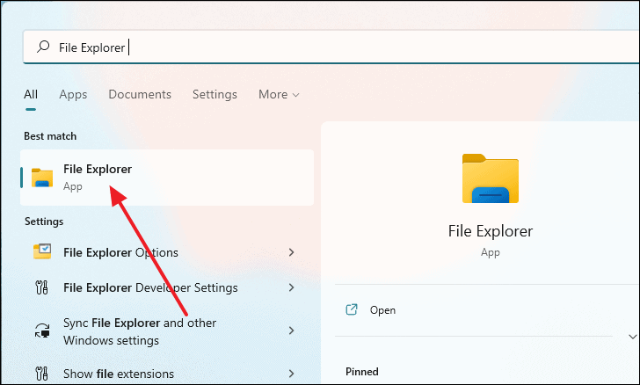Image resolution: width=640 pixels, height=385 pixels.
Task: Click the File Explorer Developer Settings tools icon
Action: 41,287
